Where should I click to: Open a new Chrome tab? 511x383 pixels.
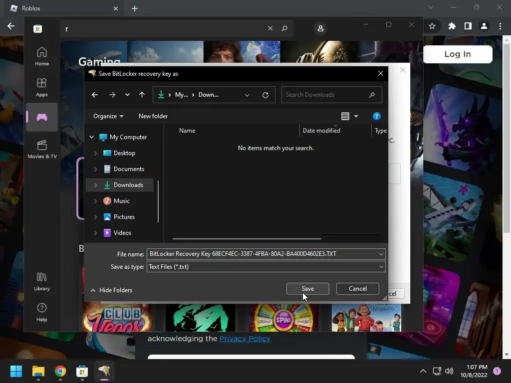135,8
